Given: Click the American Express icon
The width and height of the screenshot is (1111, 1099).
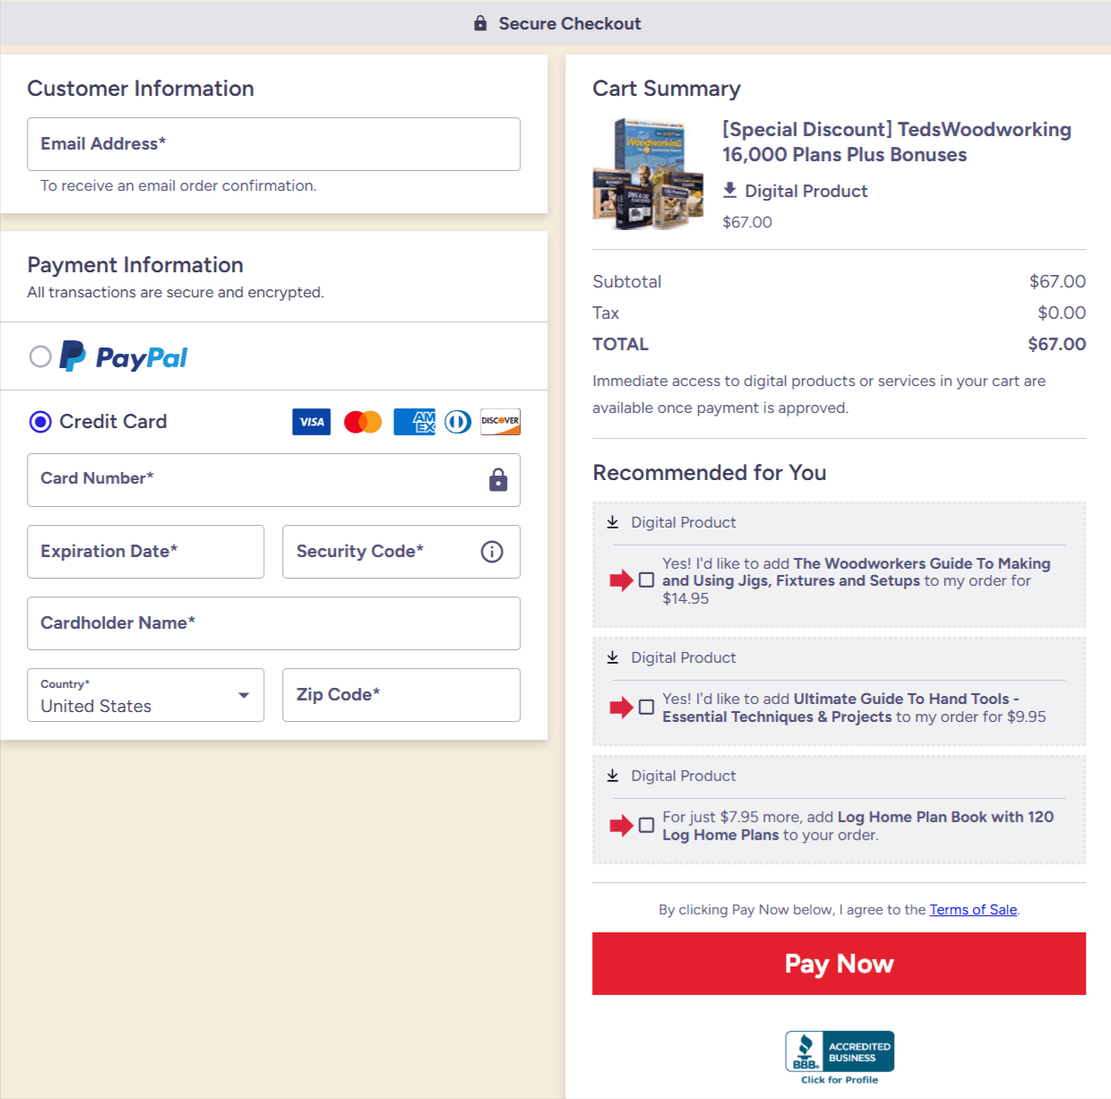Looking at the screenshot, I should (x=414, y=421).
